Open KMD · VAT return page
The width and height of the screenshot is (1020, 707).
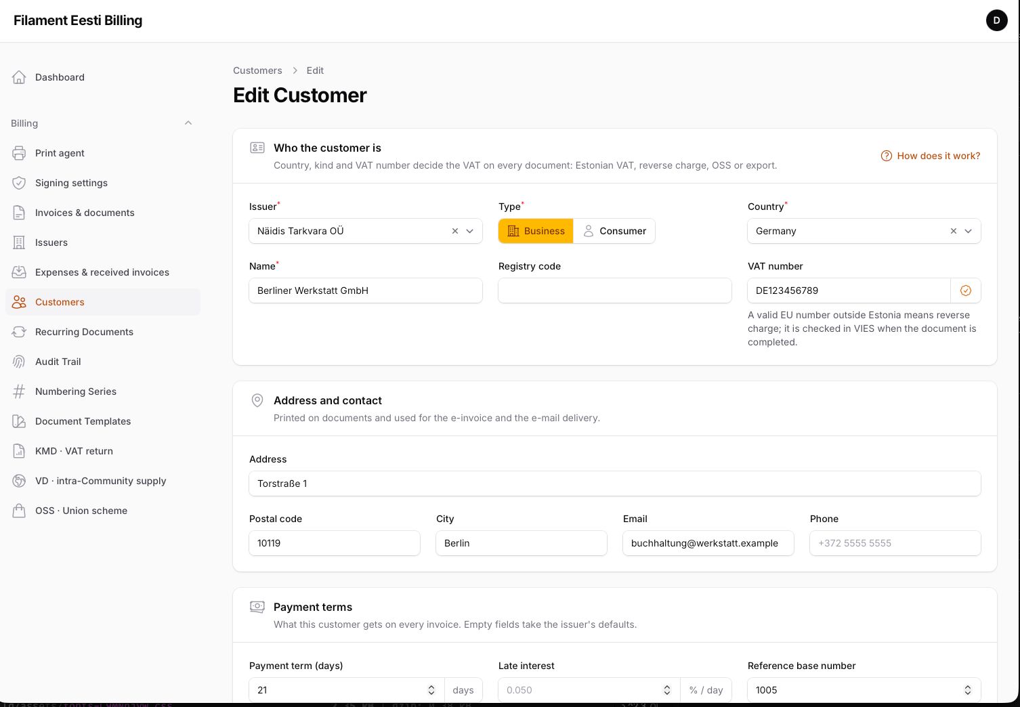pos(103,451)
